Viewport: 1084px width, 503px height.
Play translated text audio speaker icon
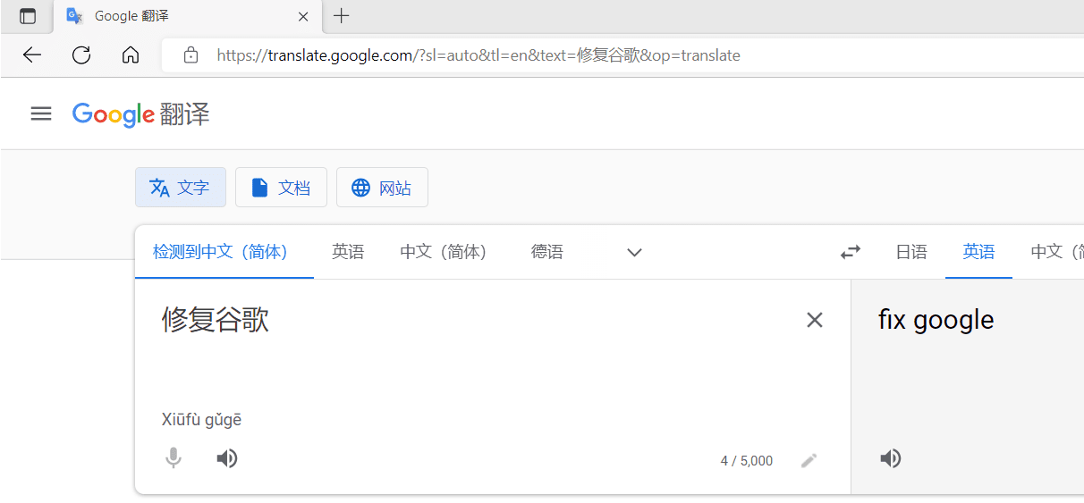click(890, 458)
